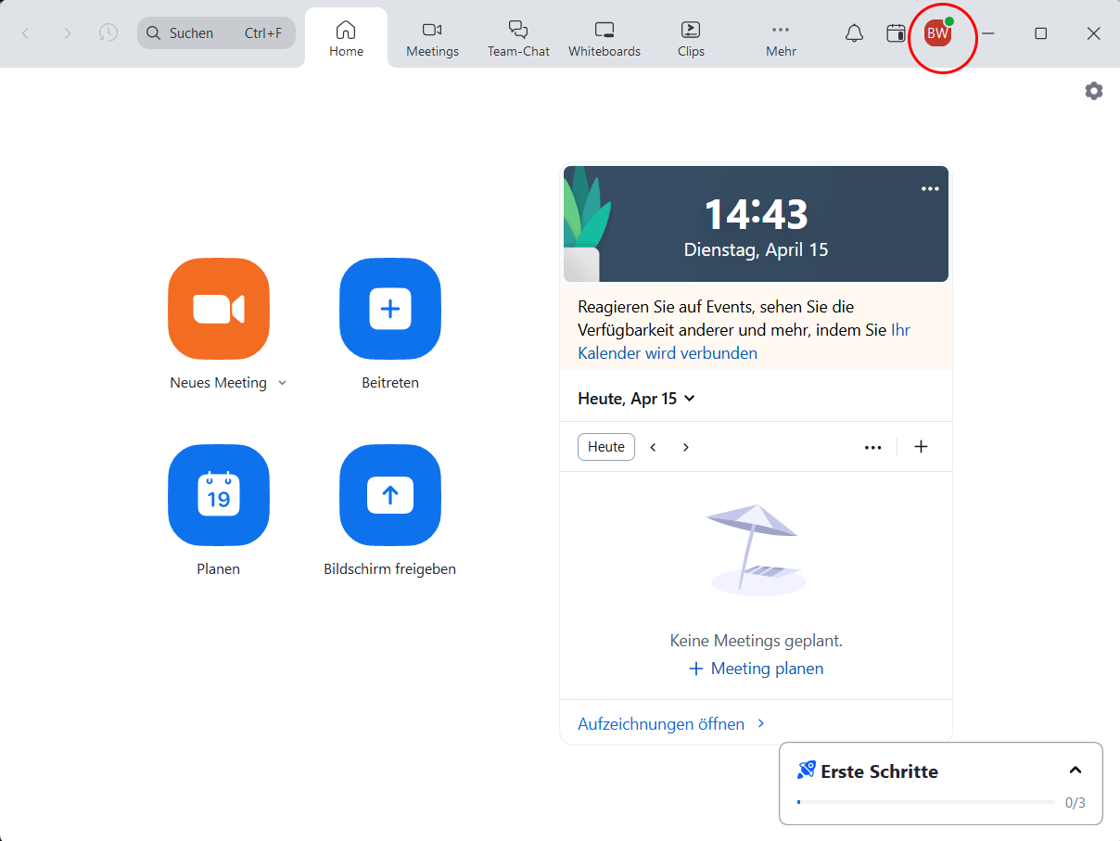Image resolution: width=1120 pixels, height=841 pixels.
Task: Open the BW profile avatar menu
Action: click(x=938, y=33)
